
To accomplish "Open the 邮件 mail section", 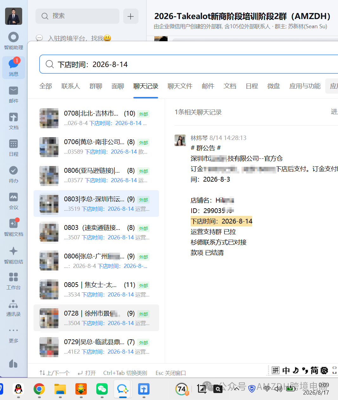I will [13, 95].
